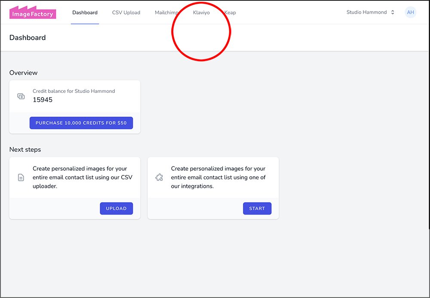Screen dimensions: 430x298
Task: Click the up-down chevron beside Studio Hammond
Action: click(393, 12)
